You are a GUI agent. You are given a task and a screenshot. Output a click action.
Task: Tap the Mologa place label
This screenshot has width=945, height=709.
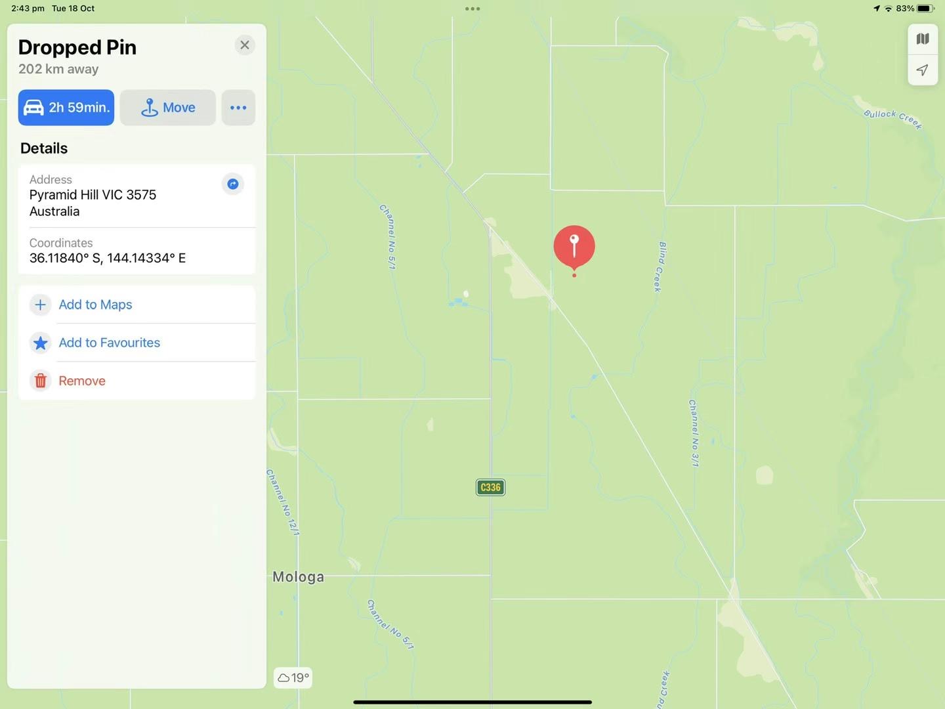pos(299,577)
